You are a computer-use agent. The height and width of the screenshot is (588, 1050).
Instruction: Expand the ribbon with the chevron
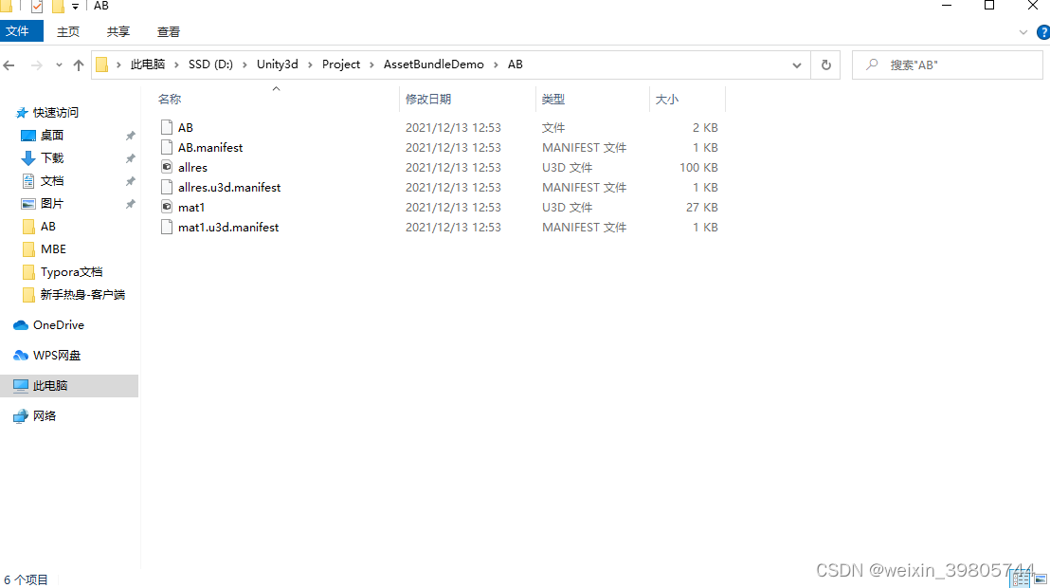(1023, 32)
